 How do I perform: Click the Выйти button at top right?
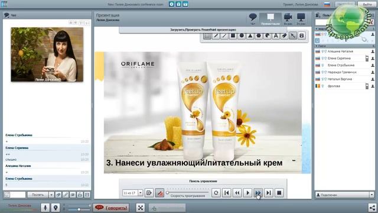[367, 4]
